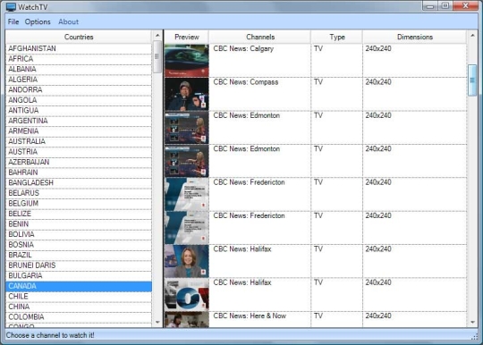Select BOSNIA in countries list

point(79,245)
